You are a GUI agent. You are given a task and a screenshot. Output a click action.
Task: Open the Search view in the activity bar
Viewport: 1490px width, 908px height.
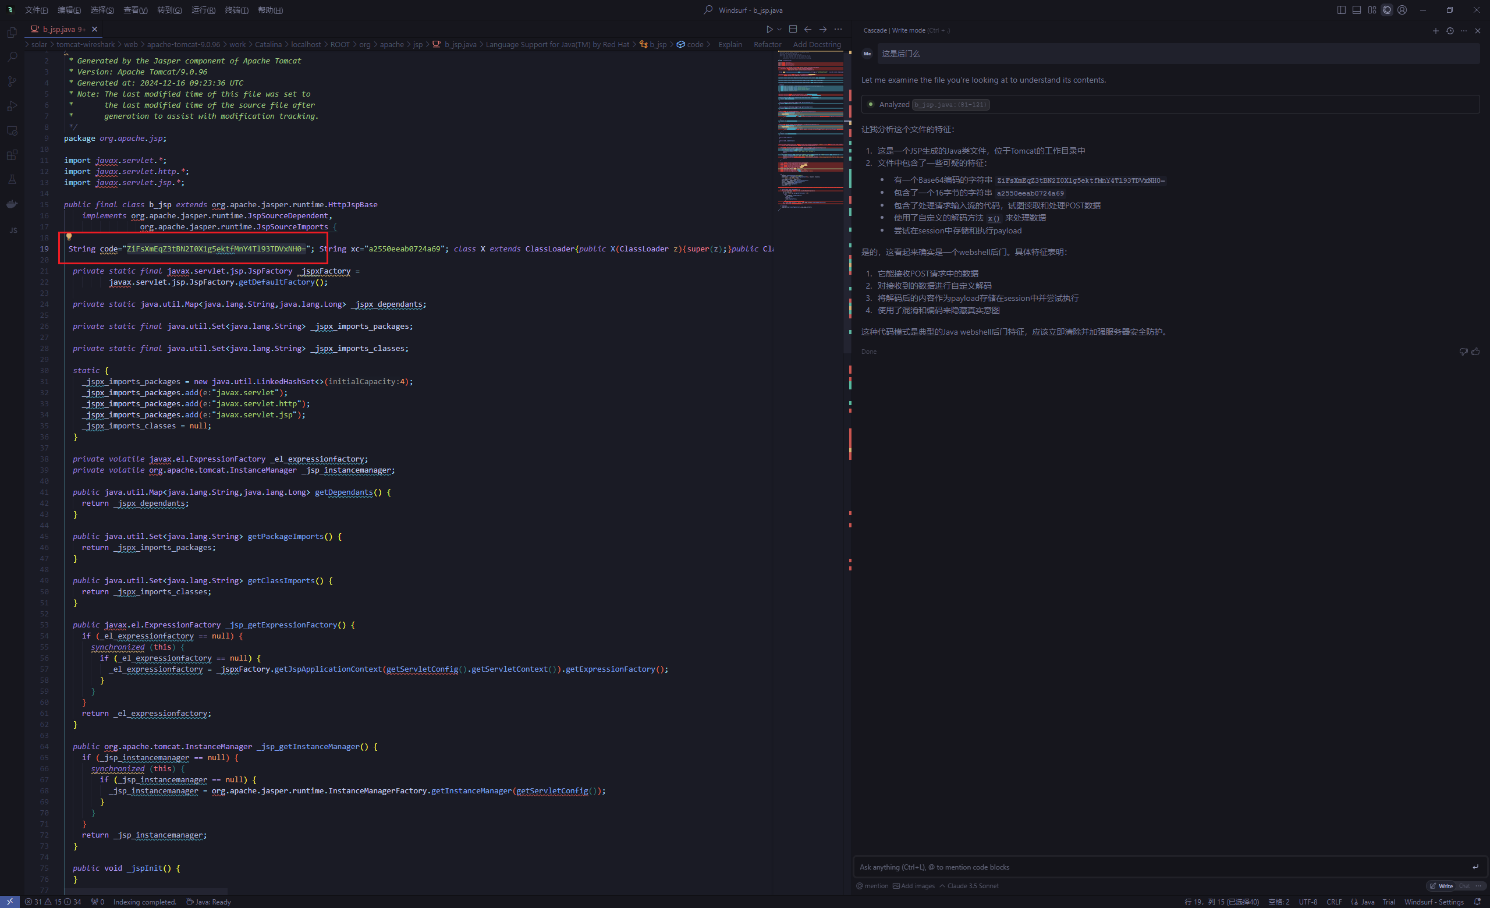click(12, 57)
